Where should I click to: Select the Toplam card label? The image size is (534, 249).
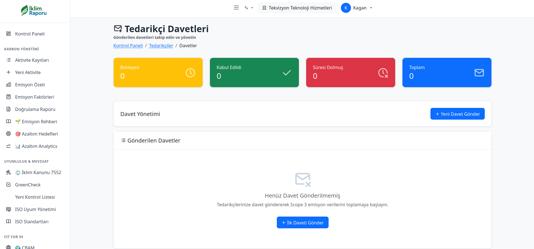(x=417, y=67)
